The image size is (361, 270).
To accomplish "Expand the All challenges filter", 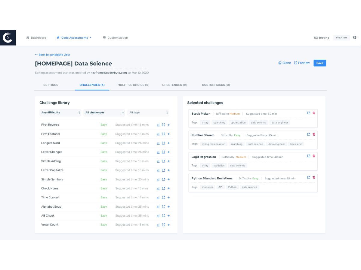I will 104,112.
